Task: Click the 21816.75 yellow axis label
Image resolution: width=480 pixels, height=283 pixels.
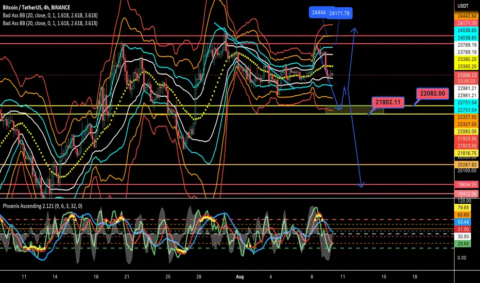Action: point(467,153)
